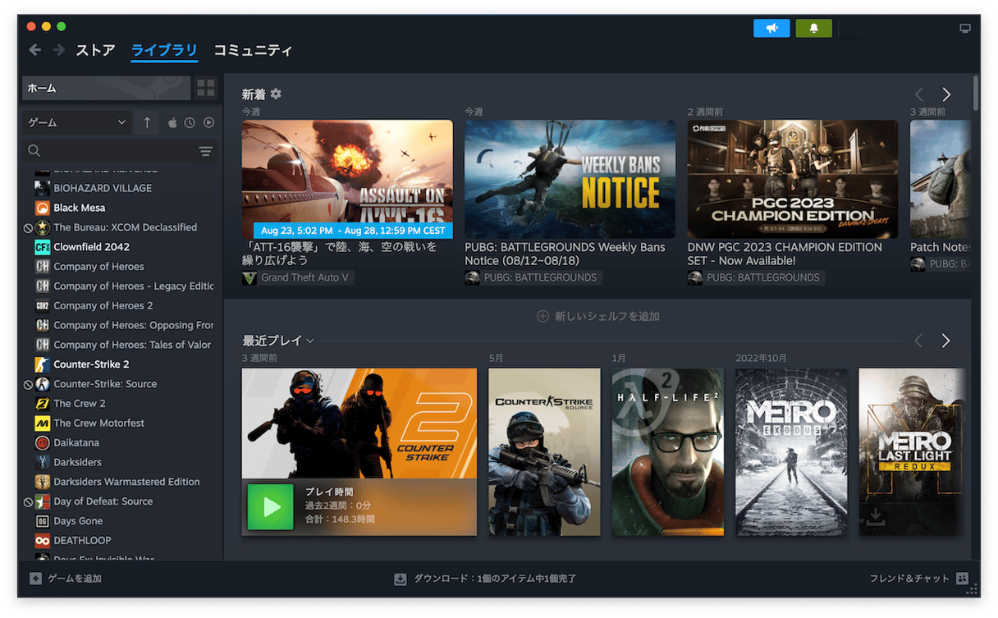Show previous 最近プレイ games arrow

pyautogui.click(x=919, y=341)
